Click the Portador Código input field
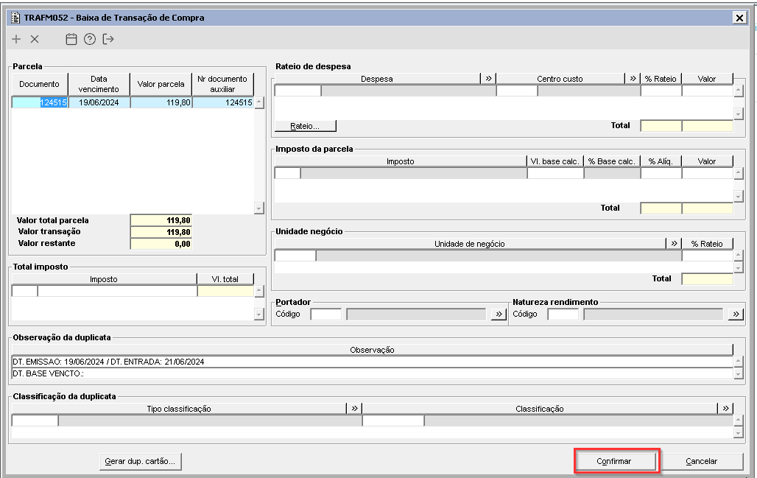757x478 pixels. coord(326,314)
